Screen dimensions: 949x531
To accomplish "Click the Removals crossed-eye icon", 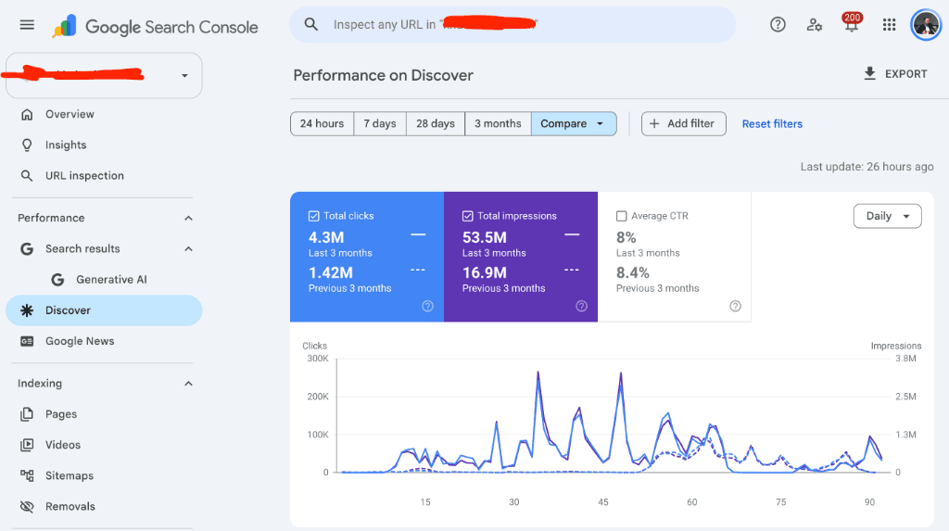I will point(27,506).
